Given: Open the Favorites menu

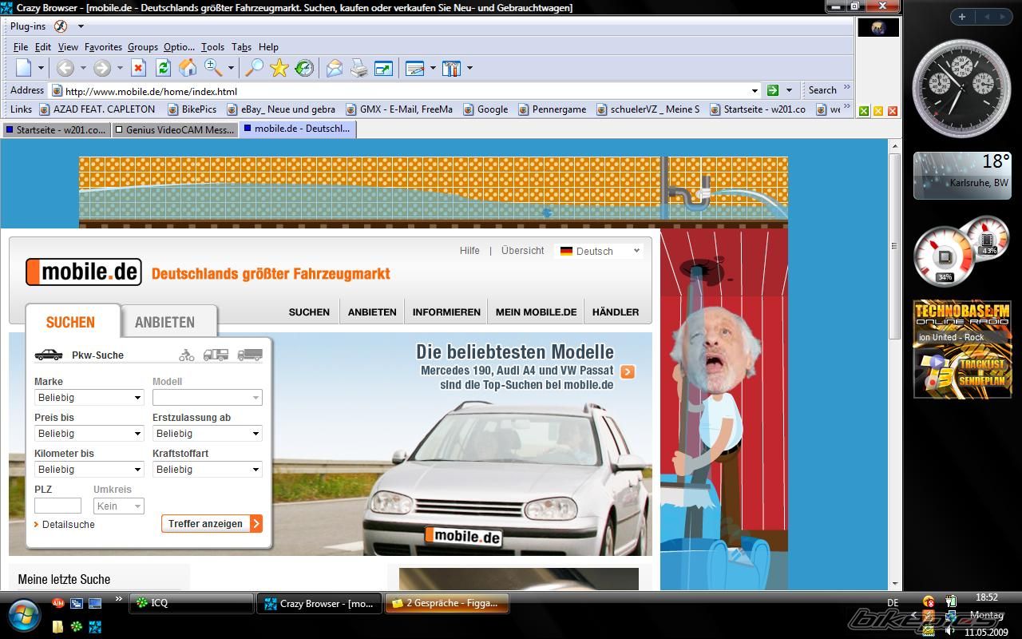Looking at the screenshot, I should [103, 47].
